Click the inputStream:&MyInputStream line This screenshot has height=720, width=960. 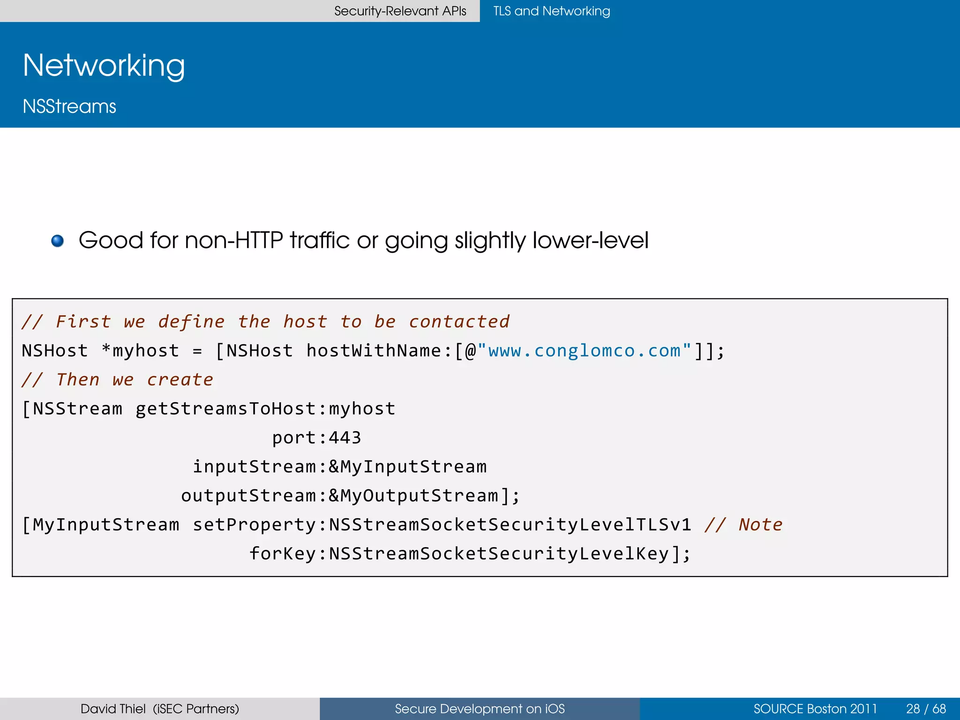(340, 467)
